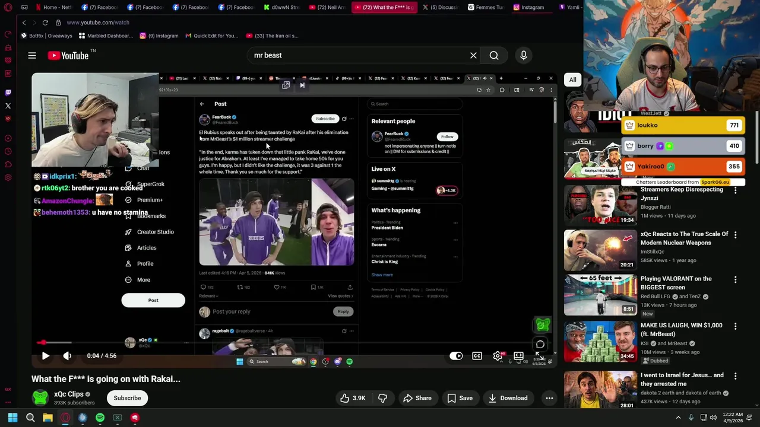Open the YouTube hamburger guide menu

[32, 55]
